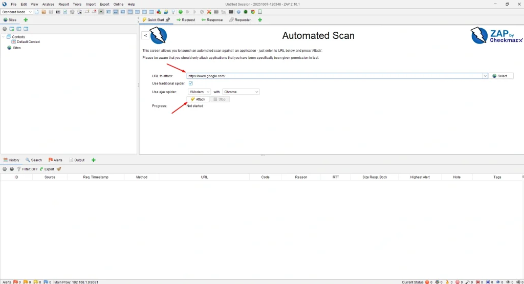The width and height of the screenshot is (524, 284).
Task: Expand the ajax spider 'If Modern' dropdown
Action: pos(199,92)
